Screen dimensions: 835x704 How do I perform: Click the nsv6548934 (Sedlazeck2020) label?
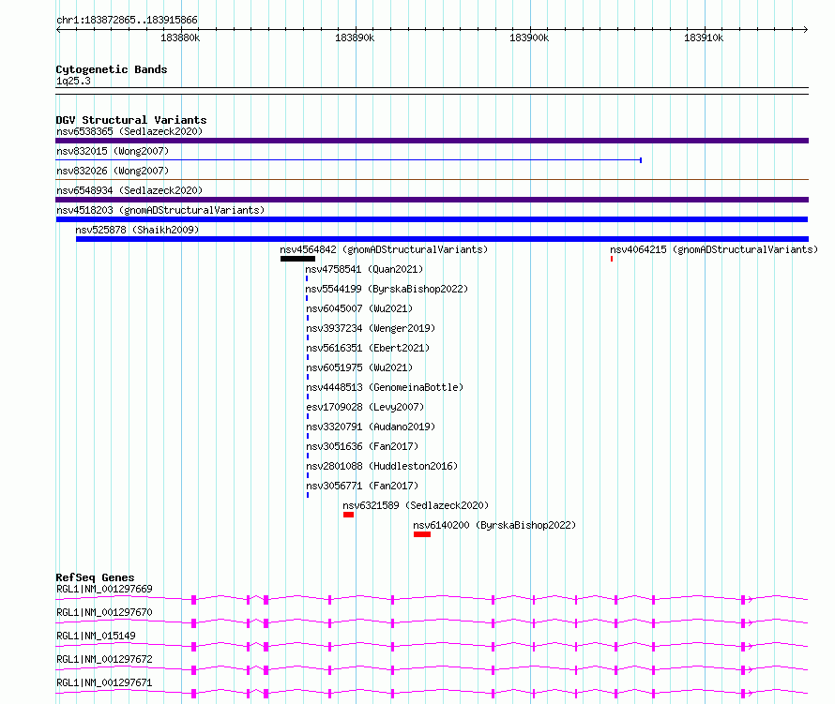pos(129,190)
